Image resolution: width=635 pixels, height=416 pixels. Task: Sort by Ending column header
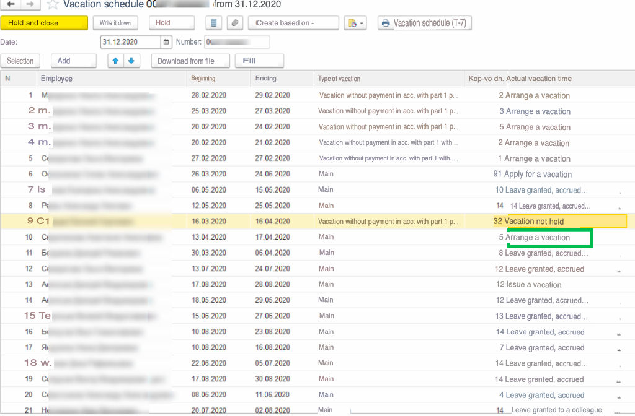coord(282,79)
